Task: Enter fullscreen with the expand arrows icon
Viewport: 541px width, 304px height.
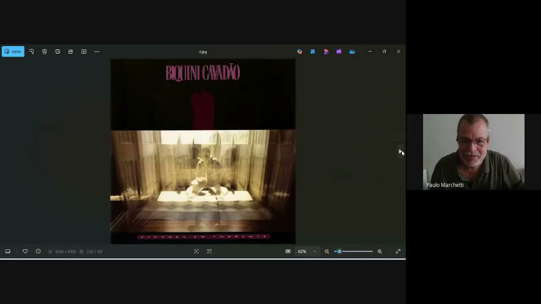Action: [398, 251]
